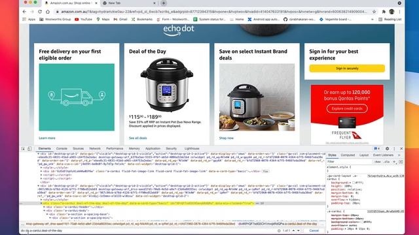Open the Maps bookmark
419x235 pixels.
(x=103, y=20)
